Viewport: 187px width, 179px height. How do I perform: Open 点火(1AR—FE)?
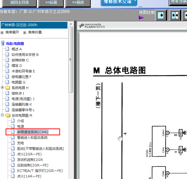pyautogui.click(x=29, y=176)
